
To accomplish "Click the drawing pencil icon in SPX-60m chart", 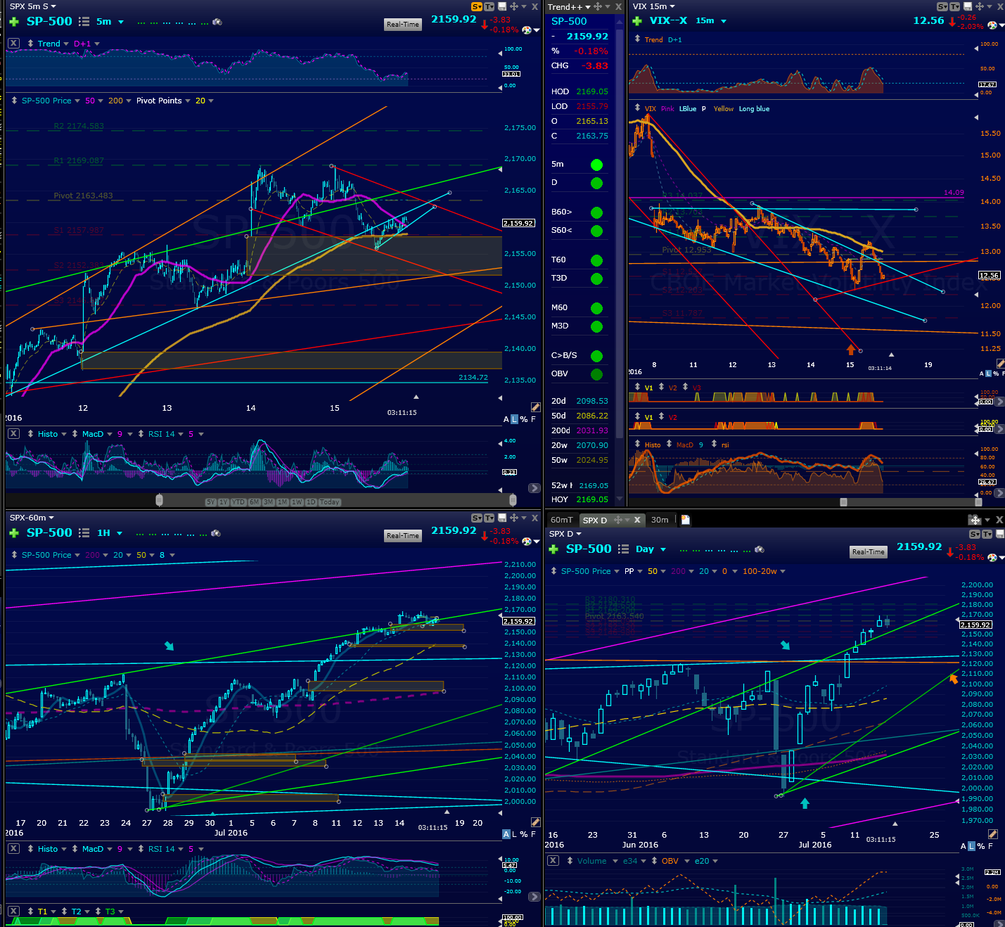I will pyautogui.click(x=535, y=822).
